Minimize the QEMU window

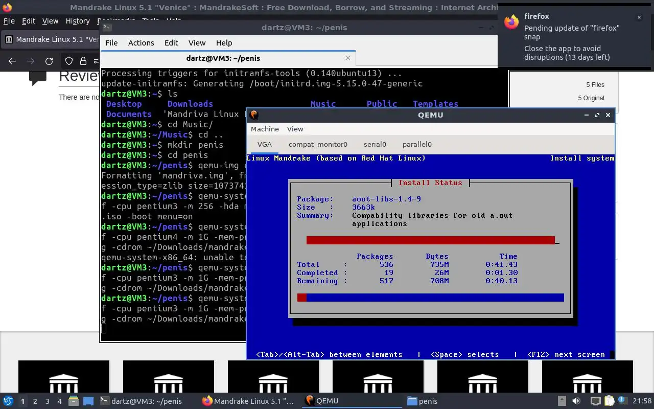pos(586,115)
